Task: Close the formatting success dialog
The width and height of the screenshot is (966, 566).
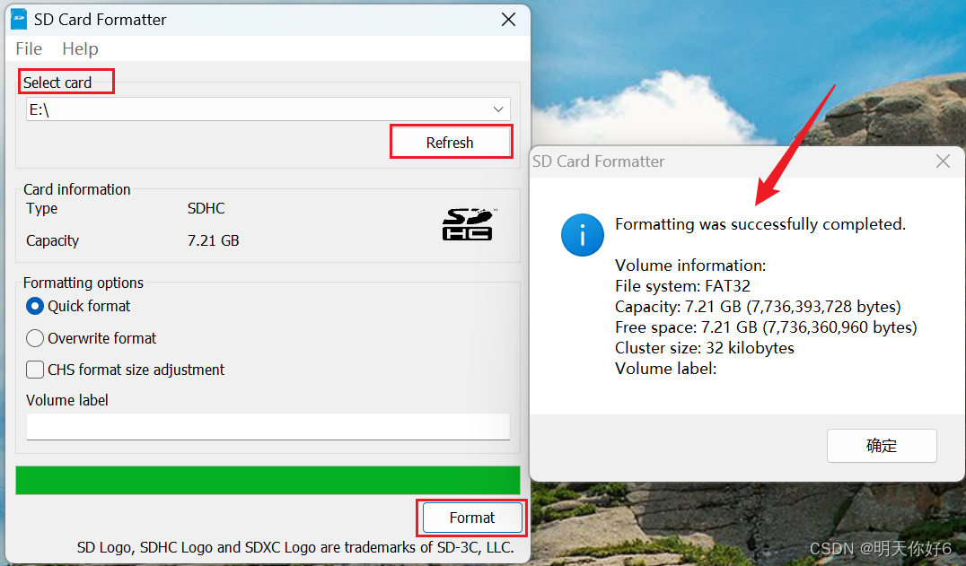Action: click(x=942, y=161)
